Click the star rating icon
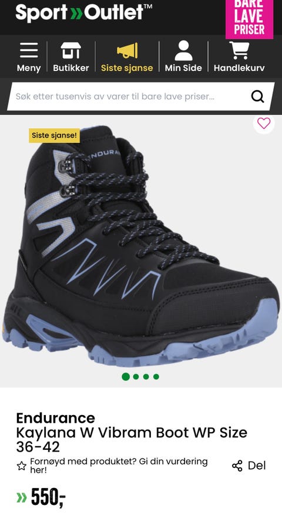Screen dimensions: 282x515 pos(21,466)
